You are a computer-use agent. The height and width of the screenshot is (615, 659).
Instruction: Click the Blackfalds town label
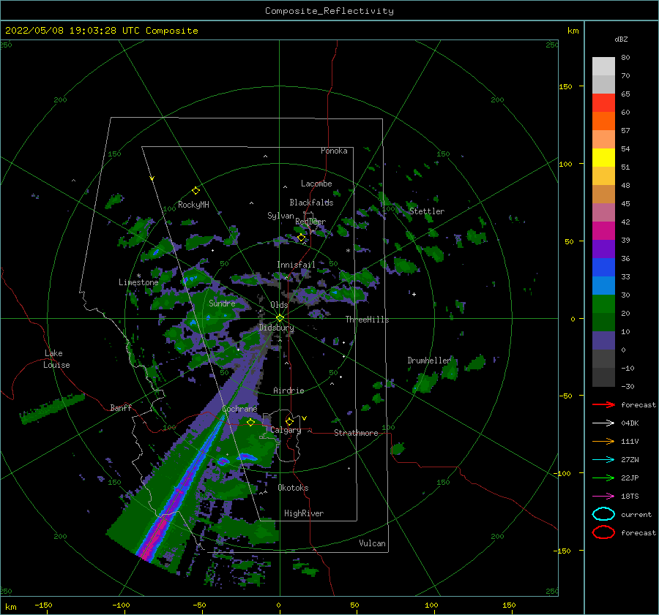[311, 203]
